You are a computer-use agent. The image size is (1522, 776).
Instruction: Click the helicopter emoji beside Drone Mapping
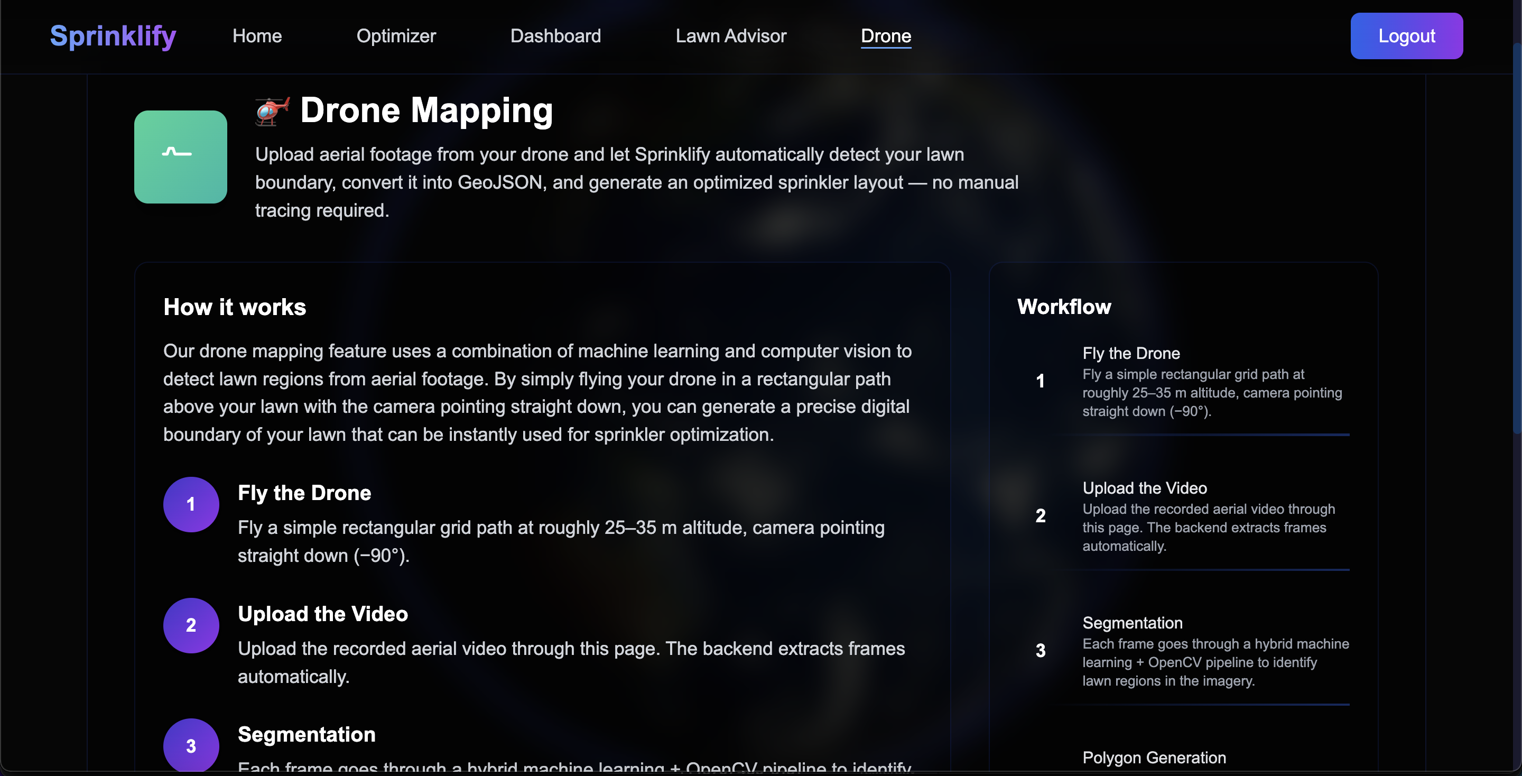[x=272, y=110]
